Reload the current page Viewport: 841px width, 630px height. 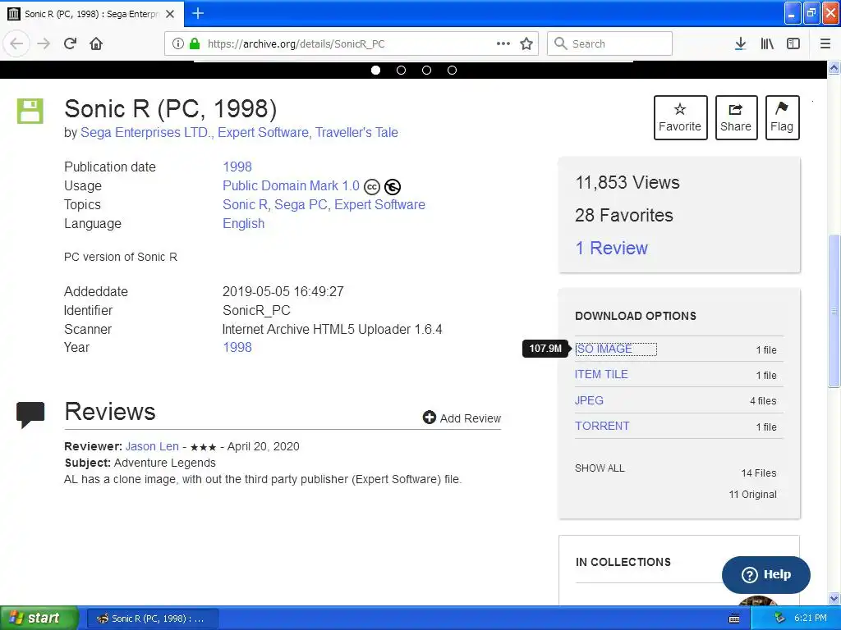70,43
